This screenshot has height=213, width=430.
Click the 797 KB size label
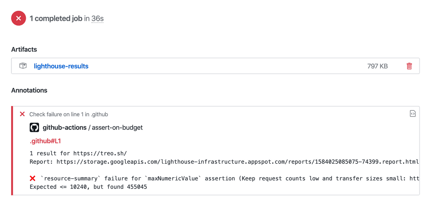tap(377, 66)
